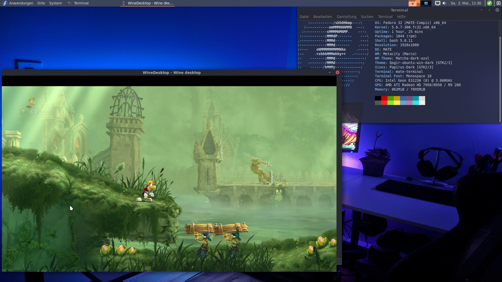The width and height of the screenshot is (502, 282).
Task: Click the panel clock showing Sa, 2. Mai
Action: [x=466, y=3]
